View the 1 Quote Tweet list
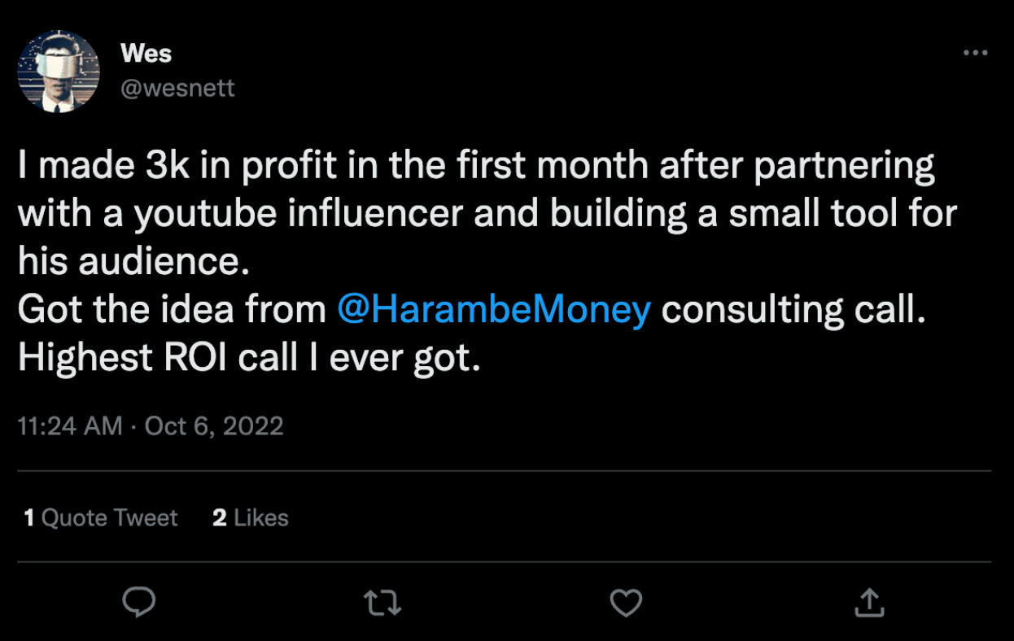The width and height of the screenshot is (1014, 641). tap(101, 517)
